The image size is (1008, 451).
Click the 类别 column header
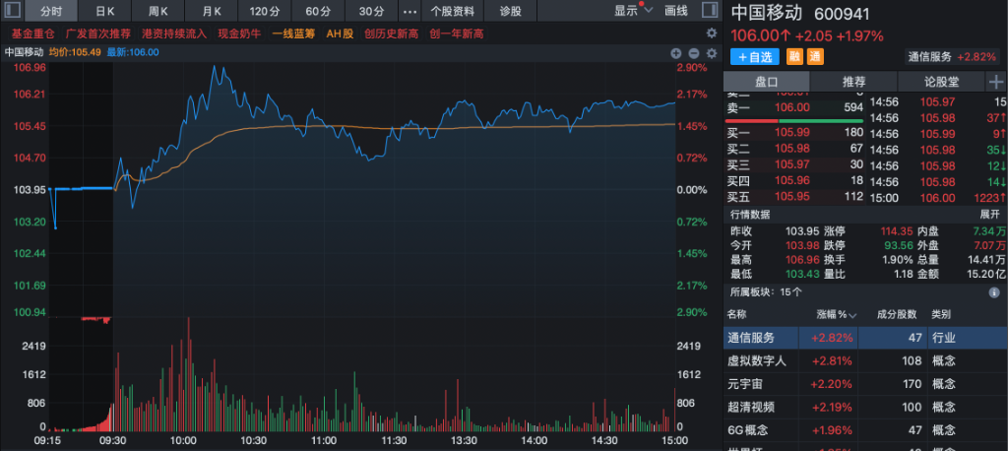point(941,315)
